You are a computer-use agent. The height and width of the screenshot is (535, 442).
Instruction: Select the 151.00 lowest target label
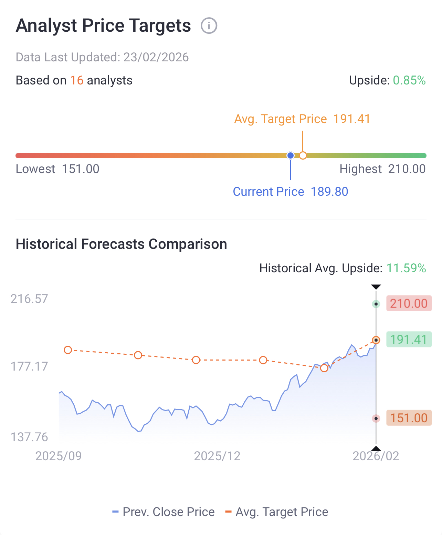pos(409,418)
